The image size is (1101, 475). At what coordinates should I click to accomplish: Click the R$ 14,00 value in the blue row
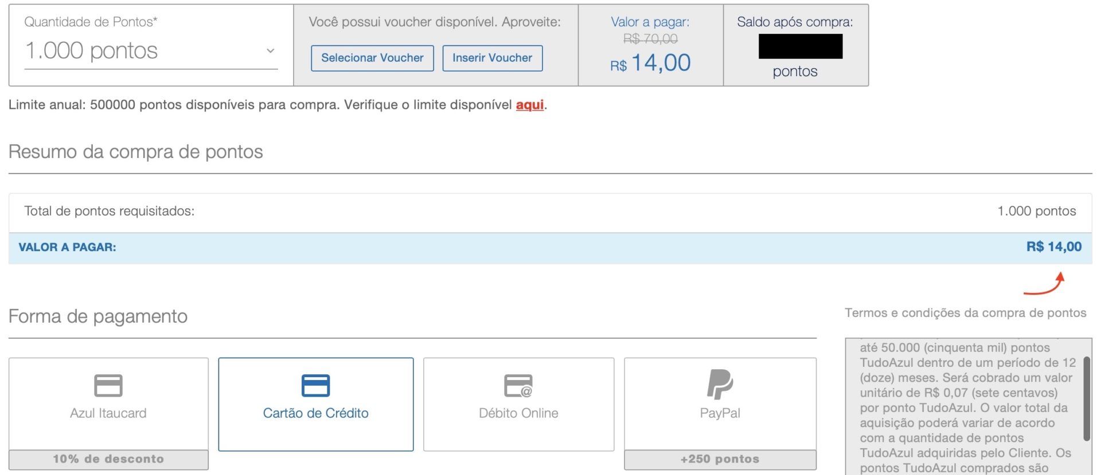[x=1054, y=247]
